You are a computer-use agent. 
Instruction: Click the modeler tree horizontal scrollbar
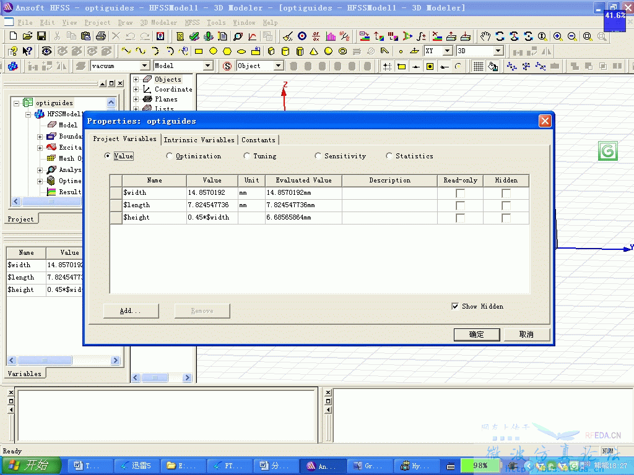point(161,378)
